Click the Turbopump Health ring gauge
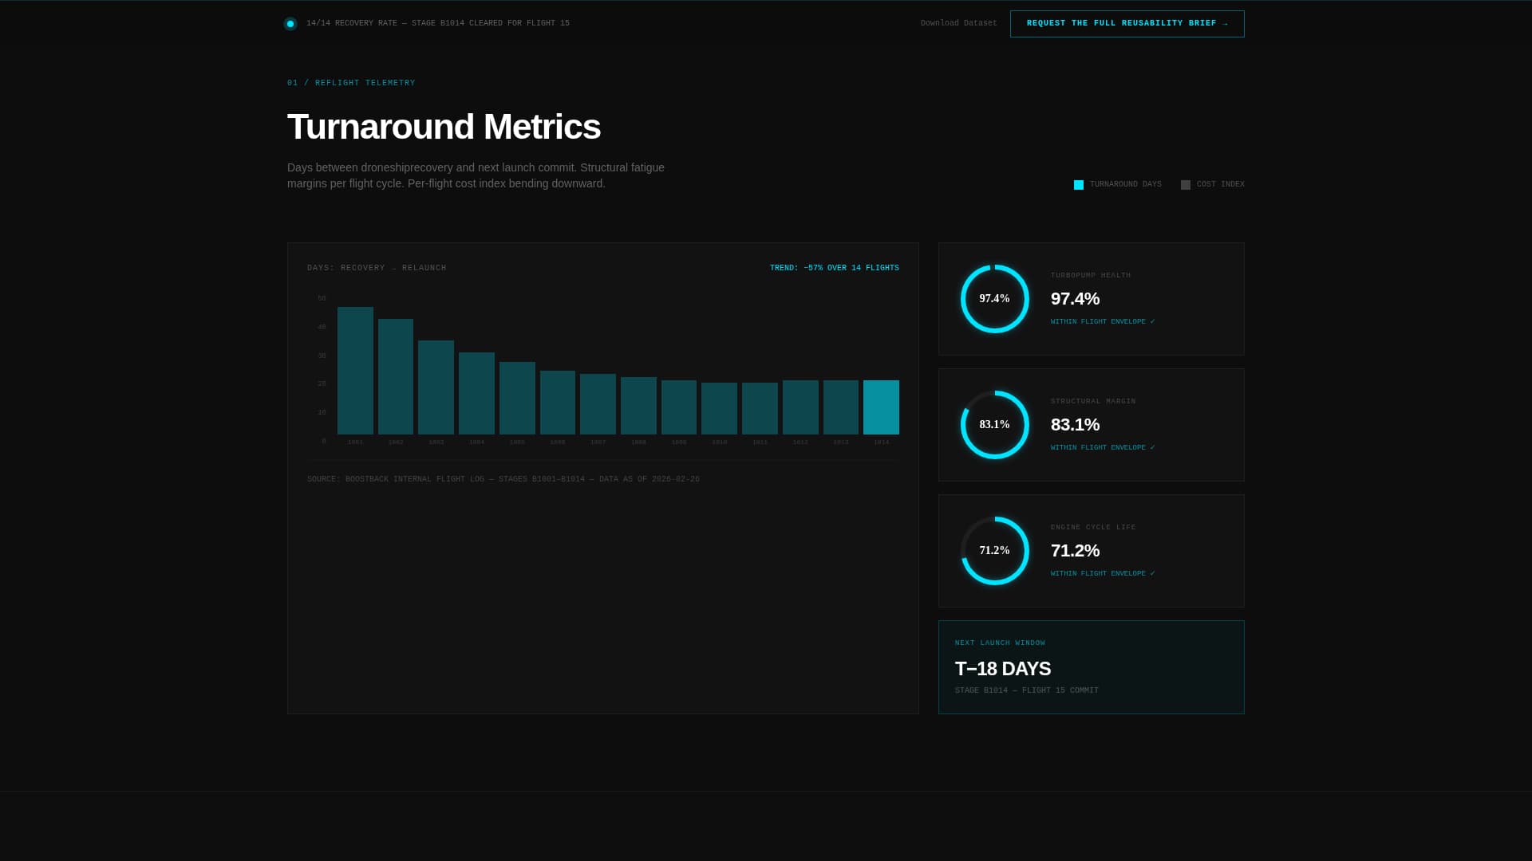The width and height of the screenshot is (1532, 861). (x=994, y=299)
